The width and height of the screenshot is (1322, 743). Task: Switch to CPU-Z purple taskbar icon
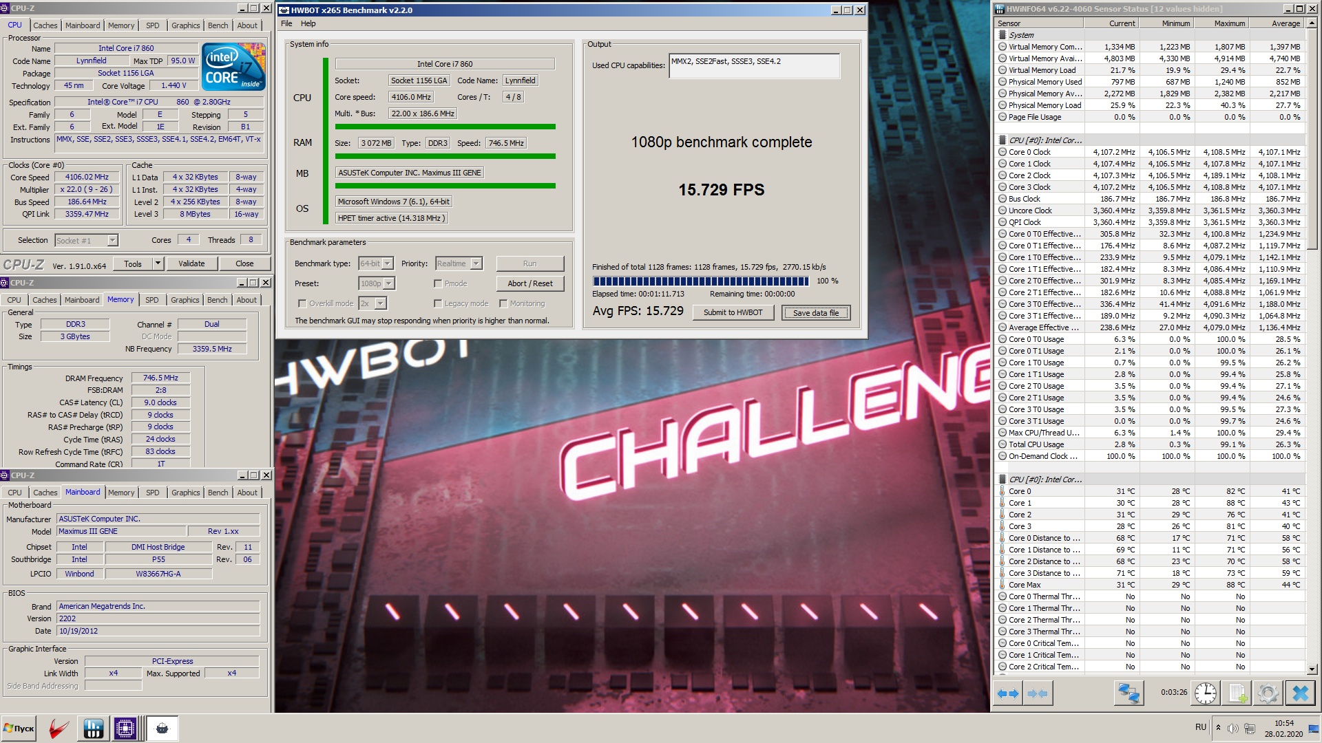pyautogui.click(x=125, y=729)
